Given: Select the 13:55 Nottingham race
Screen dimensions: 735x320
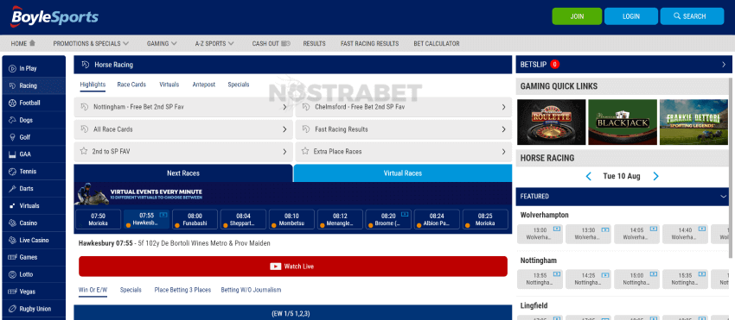Looking at the screenshot, I should [540, 279].
